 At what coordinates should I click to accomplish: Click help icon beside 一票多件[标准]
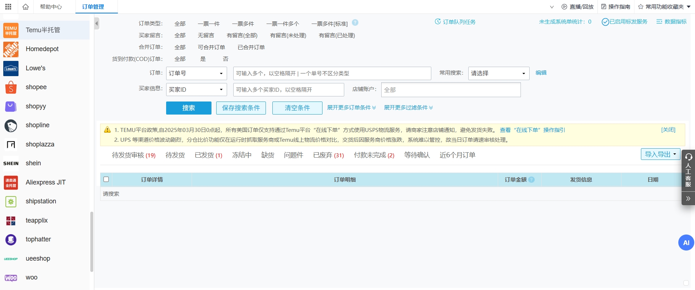[355, 22]
